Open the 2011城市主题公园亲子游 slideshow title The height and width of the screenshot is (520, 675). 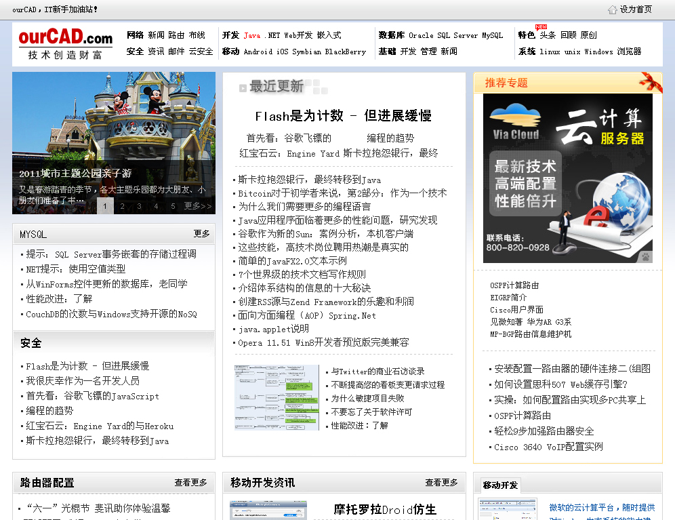coord(75,173)
